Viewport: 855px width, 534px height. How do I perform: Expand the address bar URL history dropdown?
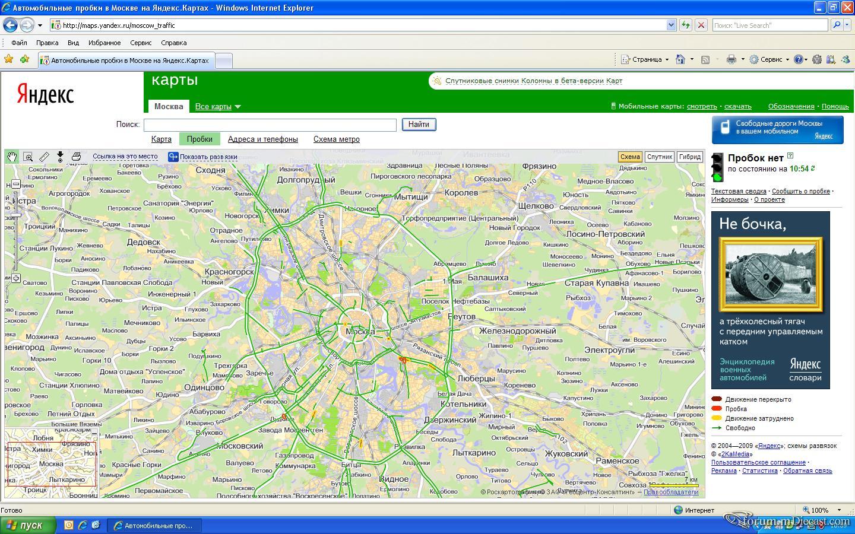point(671,25)
